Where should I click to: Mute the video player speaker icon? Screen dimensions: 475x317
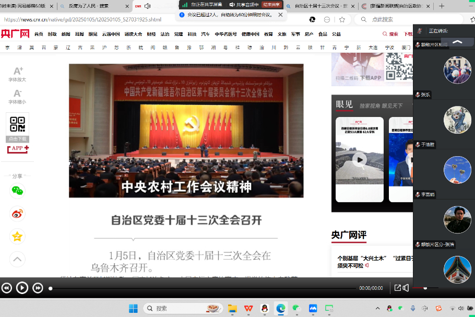point(406,288)
